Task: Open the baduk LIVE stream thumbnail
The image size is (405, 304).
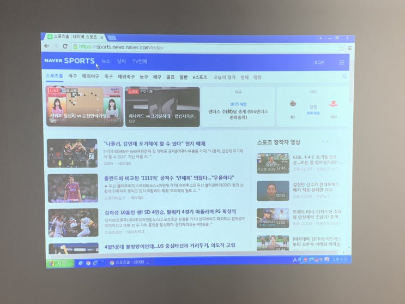Action: click(84, 106)
